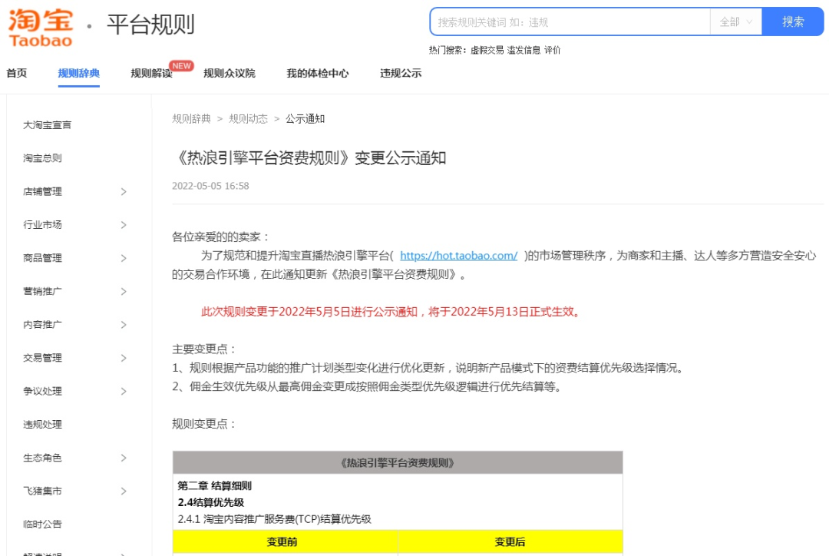Viewport: 829px width, 556px height.
Task: Open 违规处理 in the sidebar
Action: point(42,425)
